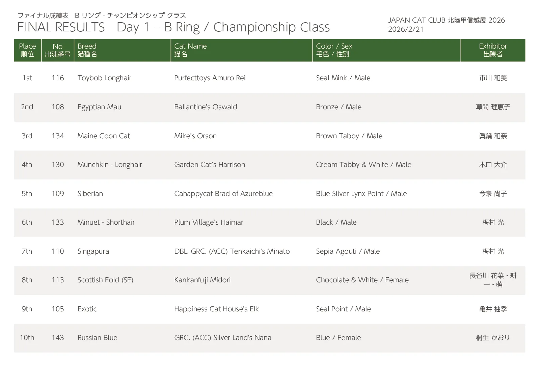
Task: Click entry number 133
Action: click(x=58, y=222)
